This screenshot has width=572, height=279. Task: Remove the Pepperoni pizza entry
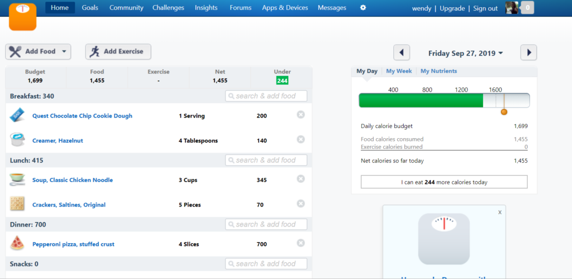(301, 243)
